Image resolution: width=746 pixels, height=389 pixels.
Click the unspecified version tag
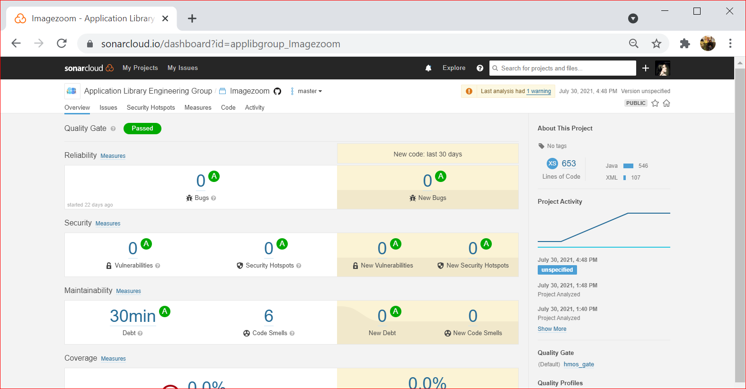557,270
